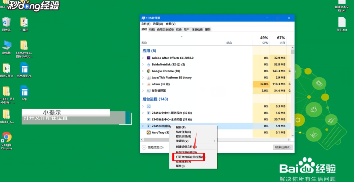Image resolution: width=354 pixels, height=182 pixels.
Task: Click the 2345安全中心-服务程序 process icon
Action: tap(149, 113)
